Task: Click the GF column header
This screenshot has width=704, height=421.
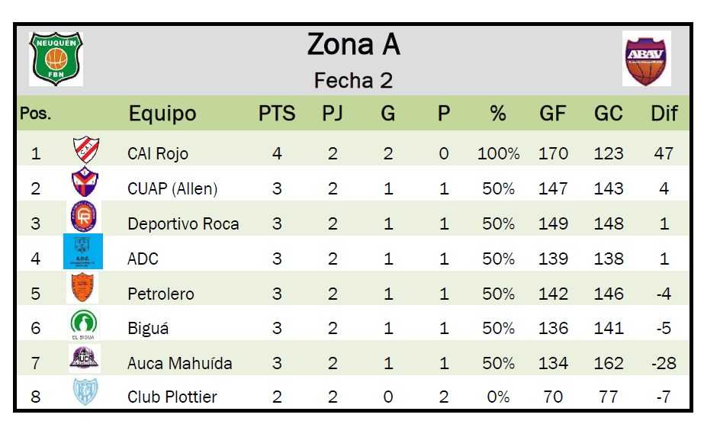Action: click(552, 114)
